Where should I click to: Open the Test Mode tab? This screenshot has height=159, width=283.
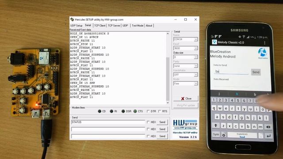click(138, 26)
